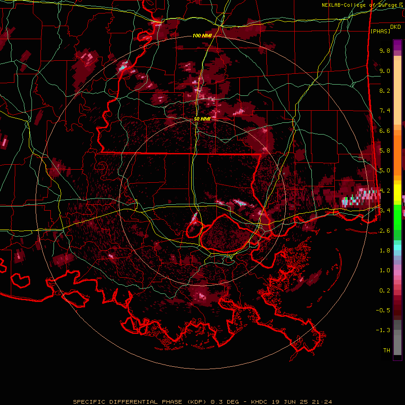Click the 7.4 legend value

point(385,111)
